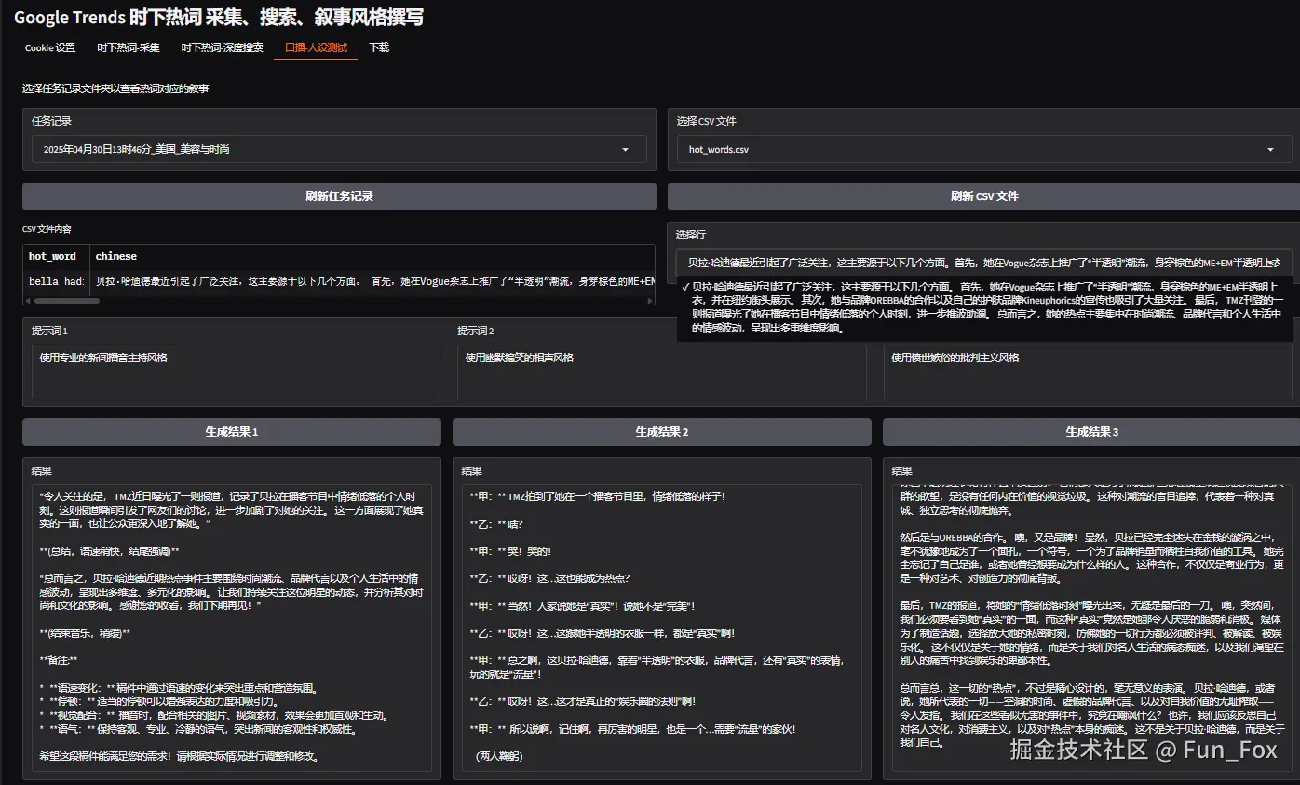Click the selected task record 2025年04月30日13时46分_美国_美容与时尚
Viewport: 1300px width, 785px height.
pyautogui.click(x=136, y=149)
